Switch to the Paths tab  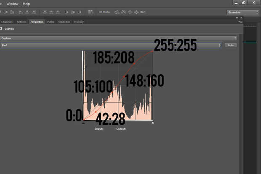51,22
